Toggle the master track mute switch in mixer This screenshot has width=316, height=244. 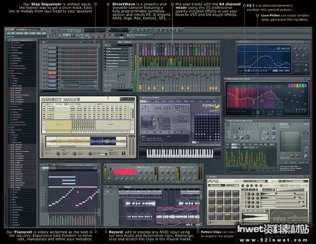[141, 68]
